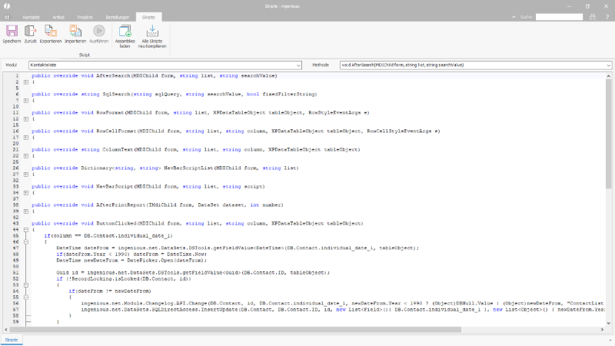Collapse the if block on line 46
Screen dimensions: 615x346
[x=26, y=242]
